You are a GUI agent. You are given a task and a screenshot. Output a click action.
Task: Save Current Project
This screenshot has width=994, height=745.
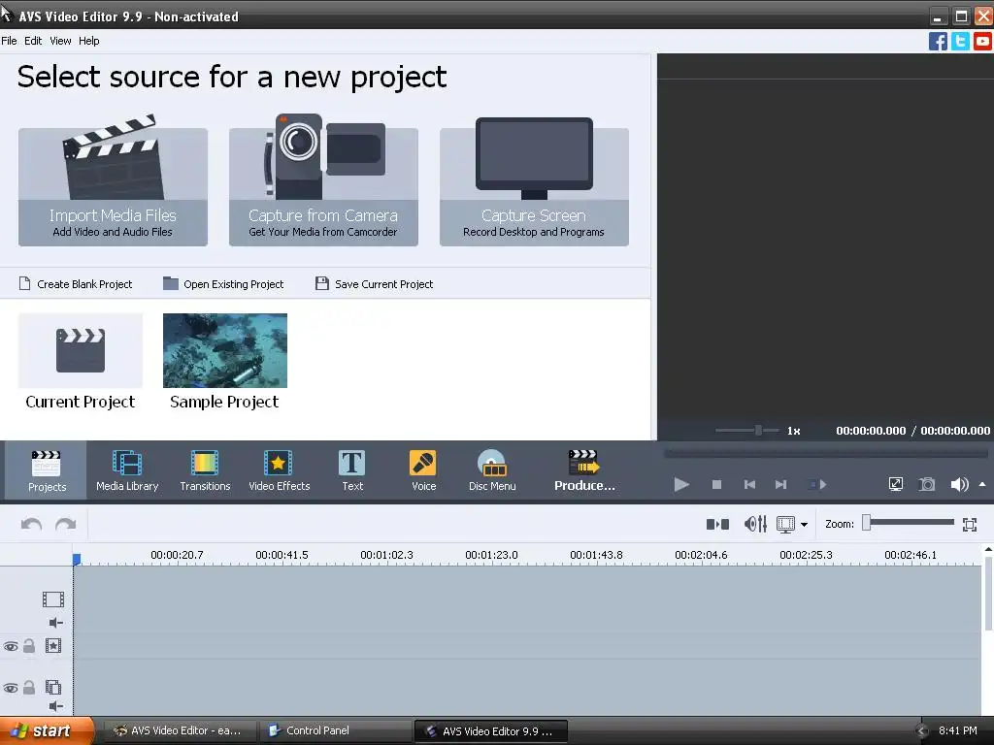[374, 284]
